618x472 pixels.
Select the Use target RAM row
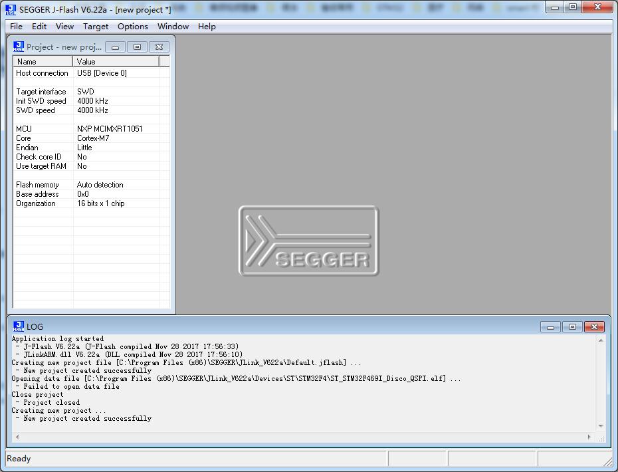pyautogui.click(x=92, y=166)
